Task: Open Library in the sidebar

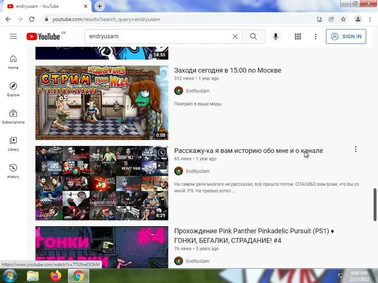Action: click(13, 144)
